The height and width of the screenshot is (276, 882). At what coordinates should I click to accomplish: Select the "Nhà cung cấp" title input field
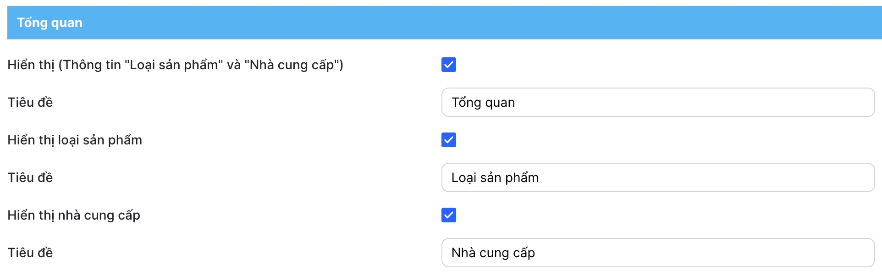(657, 253)
